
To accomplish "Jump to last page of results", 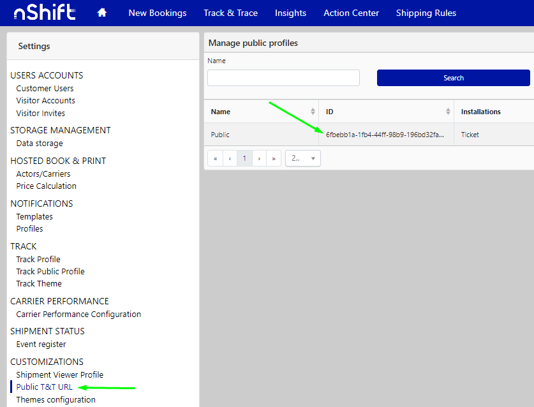I will pyautogui.click(x=274, y=158).
